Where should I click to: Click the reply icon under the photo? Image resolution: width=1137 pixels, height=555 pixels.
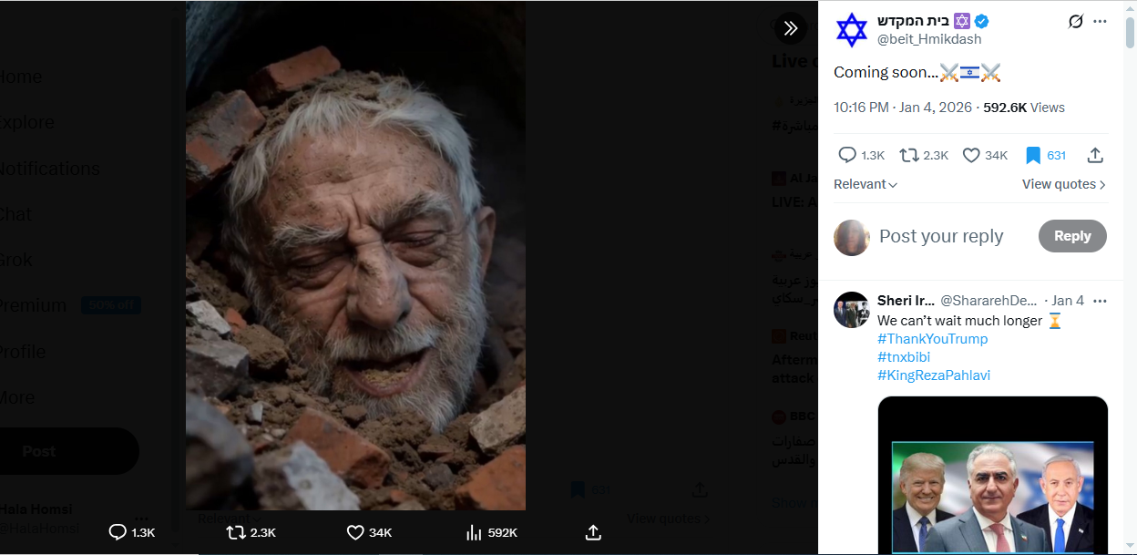118,532
